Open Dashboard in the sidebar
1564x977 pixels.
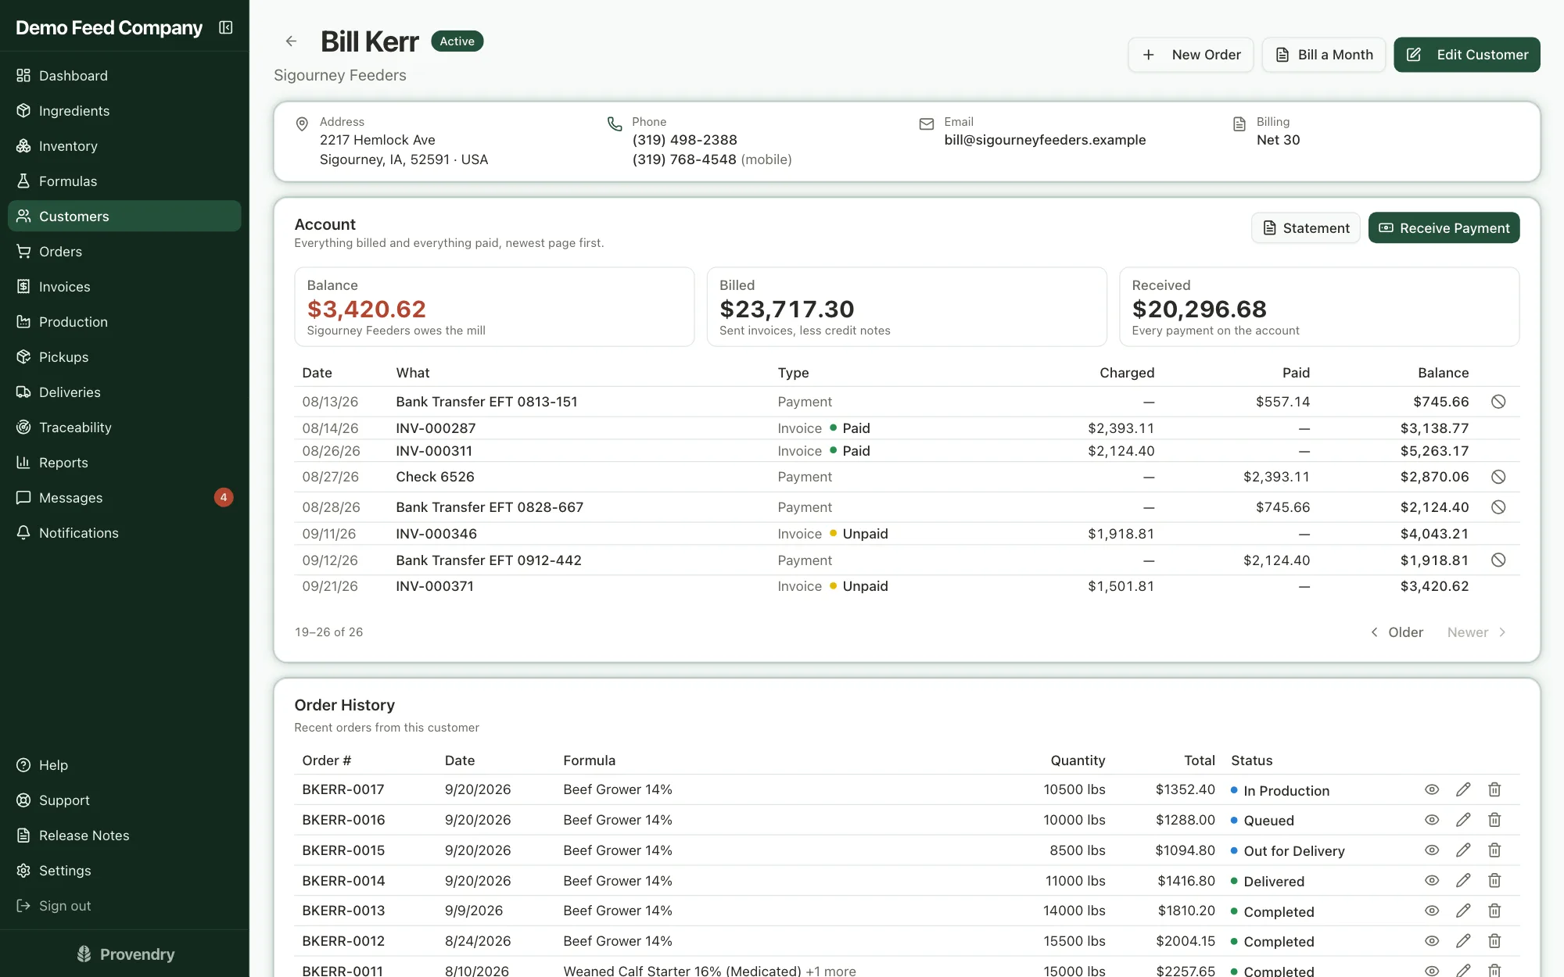[124, 76]
